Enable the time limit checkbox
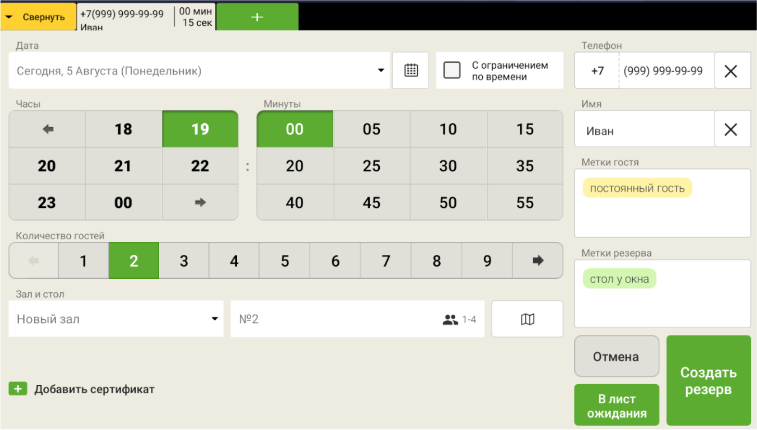The width and height of the screenshot is (757, 430). pos(452,71)
